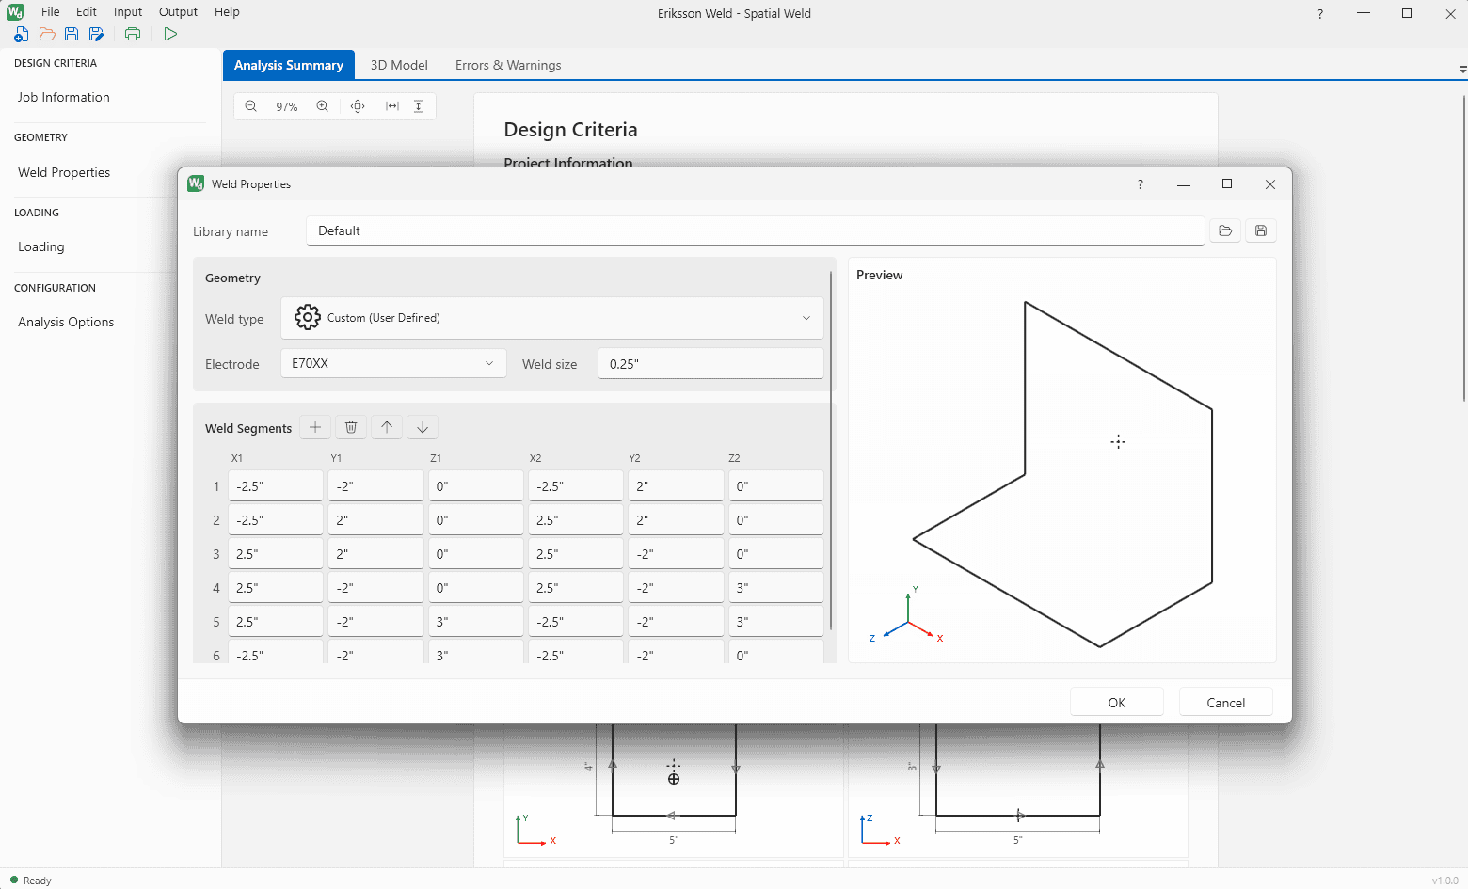Click segment 3 Z1 field
This screenshot has width=1468, height=889.
(476, 554)
